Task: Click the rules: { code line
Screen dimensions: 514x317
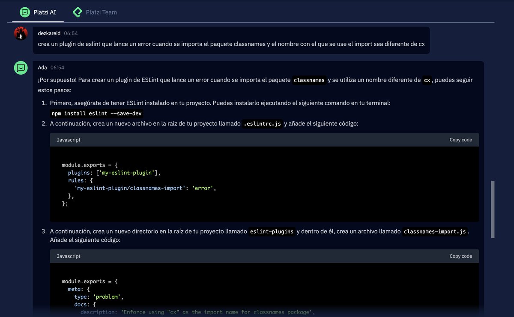Action: 81,180
